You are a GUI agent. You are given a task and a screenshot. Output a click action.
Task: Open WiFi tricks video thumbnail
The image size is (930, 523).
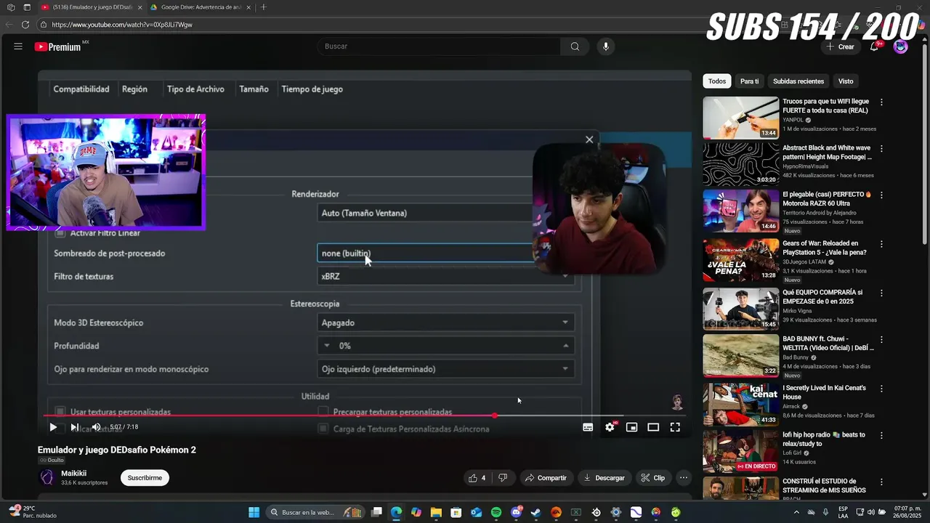[740, 118]
